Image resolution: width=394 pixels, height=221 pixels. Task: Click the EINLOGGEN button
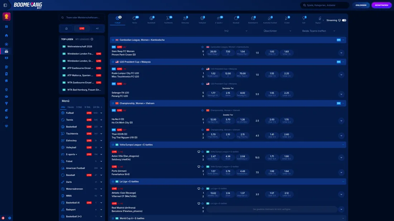(361, 5)
